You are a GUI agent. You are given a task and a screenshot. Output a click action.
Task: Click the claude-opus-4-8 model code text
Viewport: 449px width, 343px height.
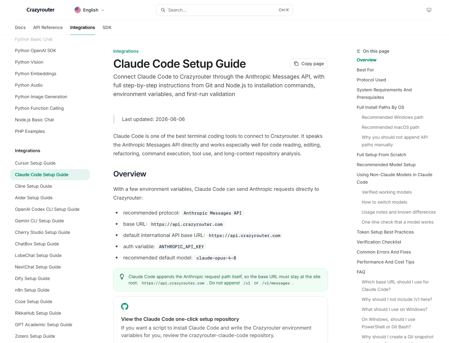click(x=216, y=258)
